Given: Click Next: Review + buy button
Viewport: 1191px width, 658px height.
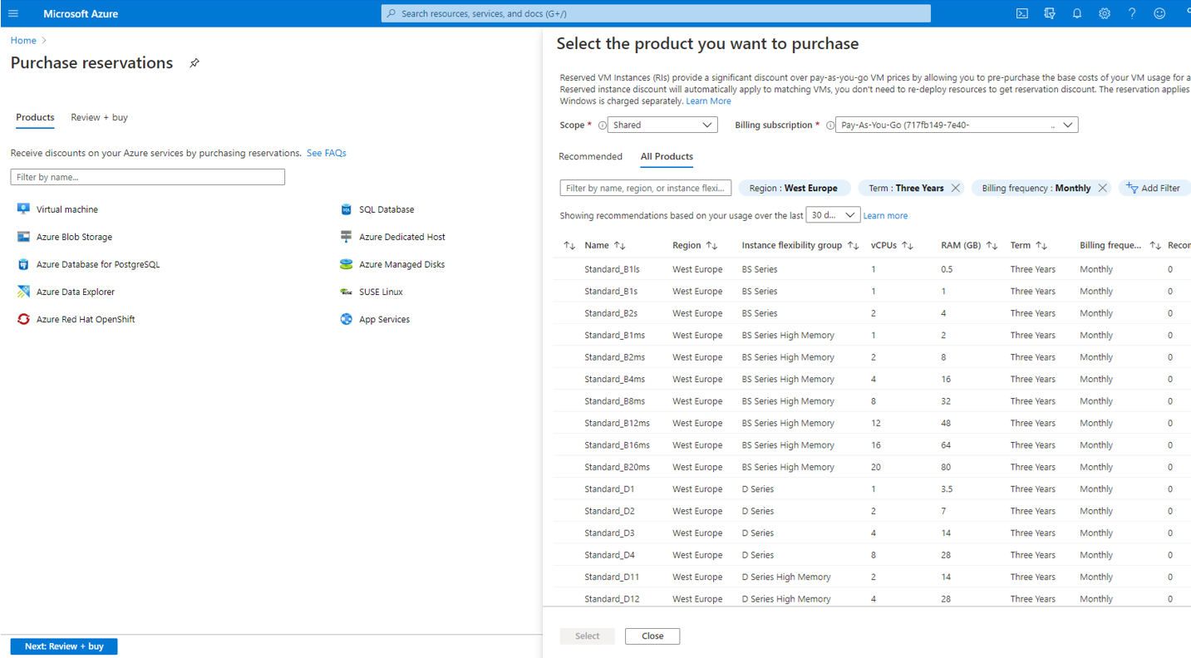Looking at the screenshot, I should (64, 646).
